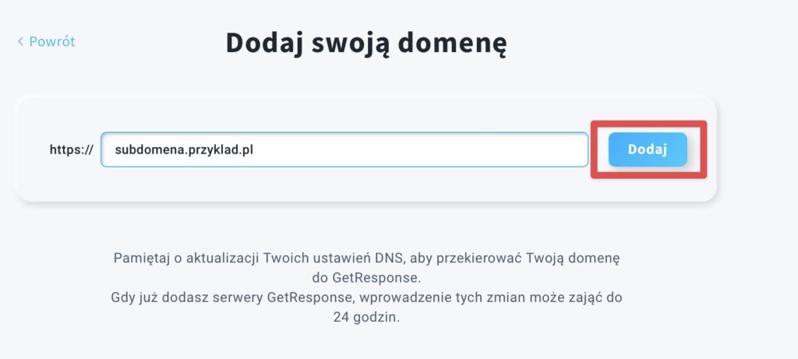
Task: Click the '24 godzin.' text
Action: tap(366, 318)
